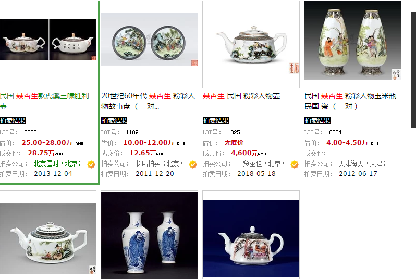Open the grey-background teapot image in second row
Image resolution: width=416 pixels, height=279 pixels.
click(x=48, y=238)
